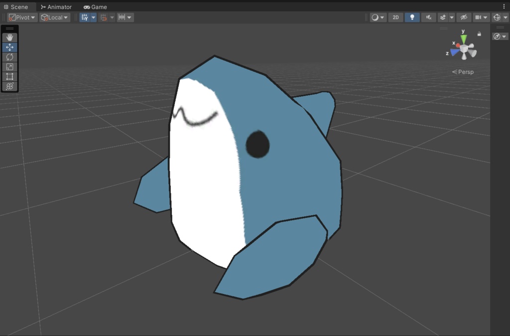This screenshot has width=510, height=336.
Task: Select the Rotate tool
Action: (9, 57)
